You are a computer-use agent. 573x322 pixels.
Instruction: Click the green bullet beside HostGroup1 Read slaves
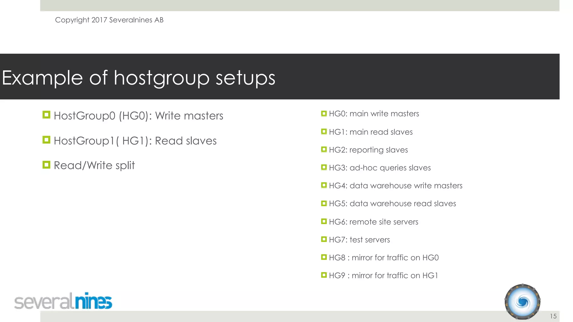tap(46, 140)
